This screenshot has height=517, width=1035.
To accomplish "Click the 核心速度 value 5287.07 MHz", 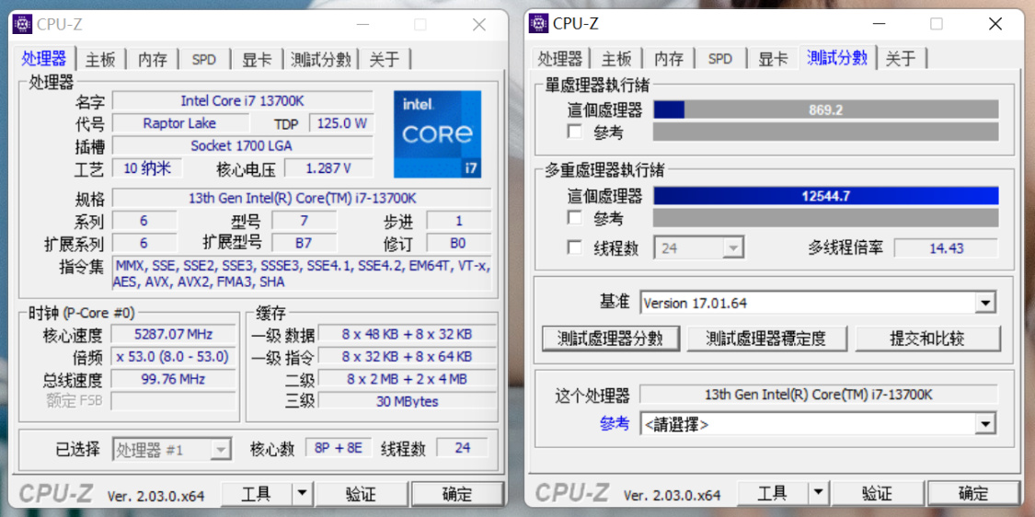I will [x=173, y=334].
